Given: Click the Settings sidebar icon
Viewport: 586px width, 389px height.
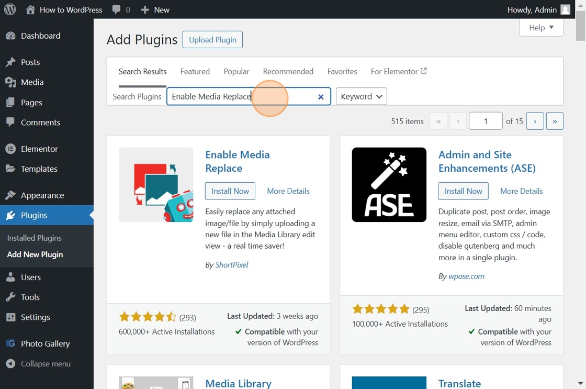Looking at the screenshot, I should [10, 317].
